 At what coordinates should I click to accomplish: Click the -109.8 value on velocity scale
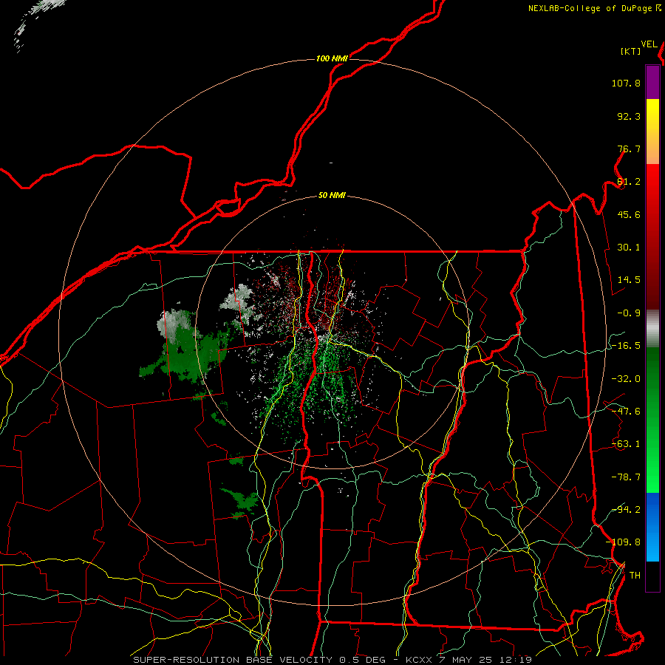(624, 542)
